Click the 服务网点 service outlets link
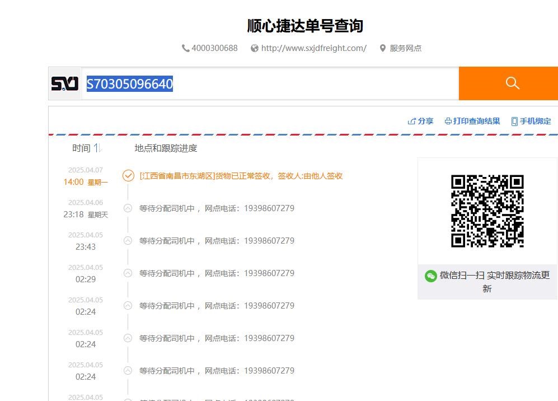This screenshot has width=558, height=401. coord(405,48)
